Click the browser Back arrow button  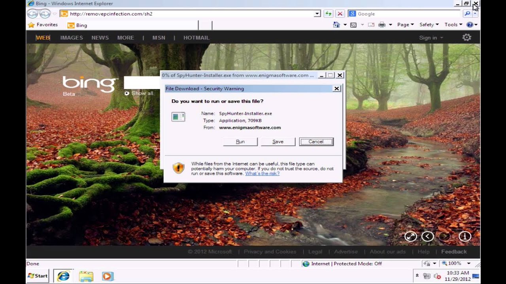point(33,14)
